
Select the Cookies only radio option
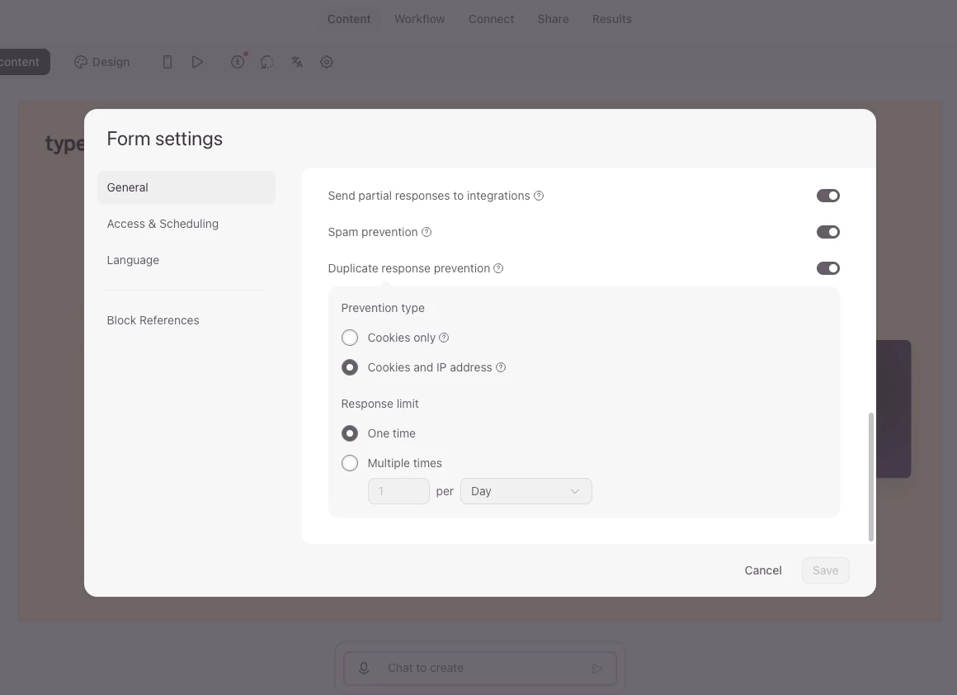pyautogui.click(x=350, y=338)
